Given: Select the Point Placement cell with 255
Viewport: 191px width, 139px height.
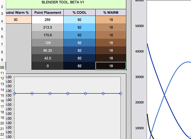Looking at the screenshot, I should (x=48, y=20).
